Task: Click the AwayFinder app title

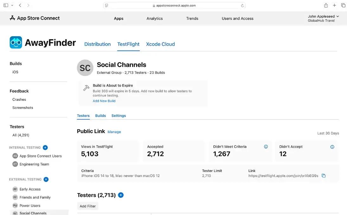Action: (50, 43)
